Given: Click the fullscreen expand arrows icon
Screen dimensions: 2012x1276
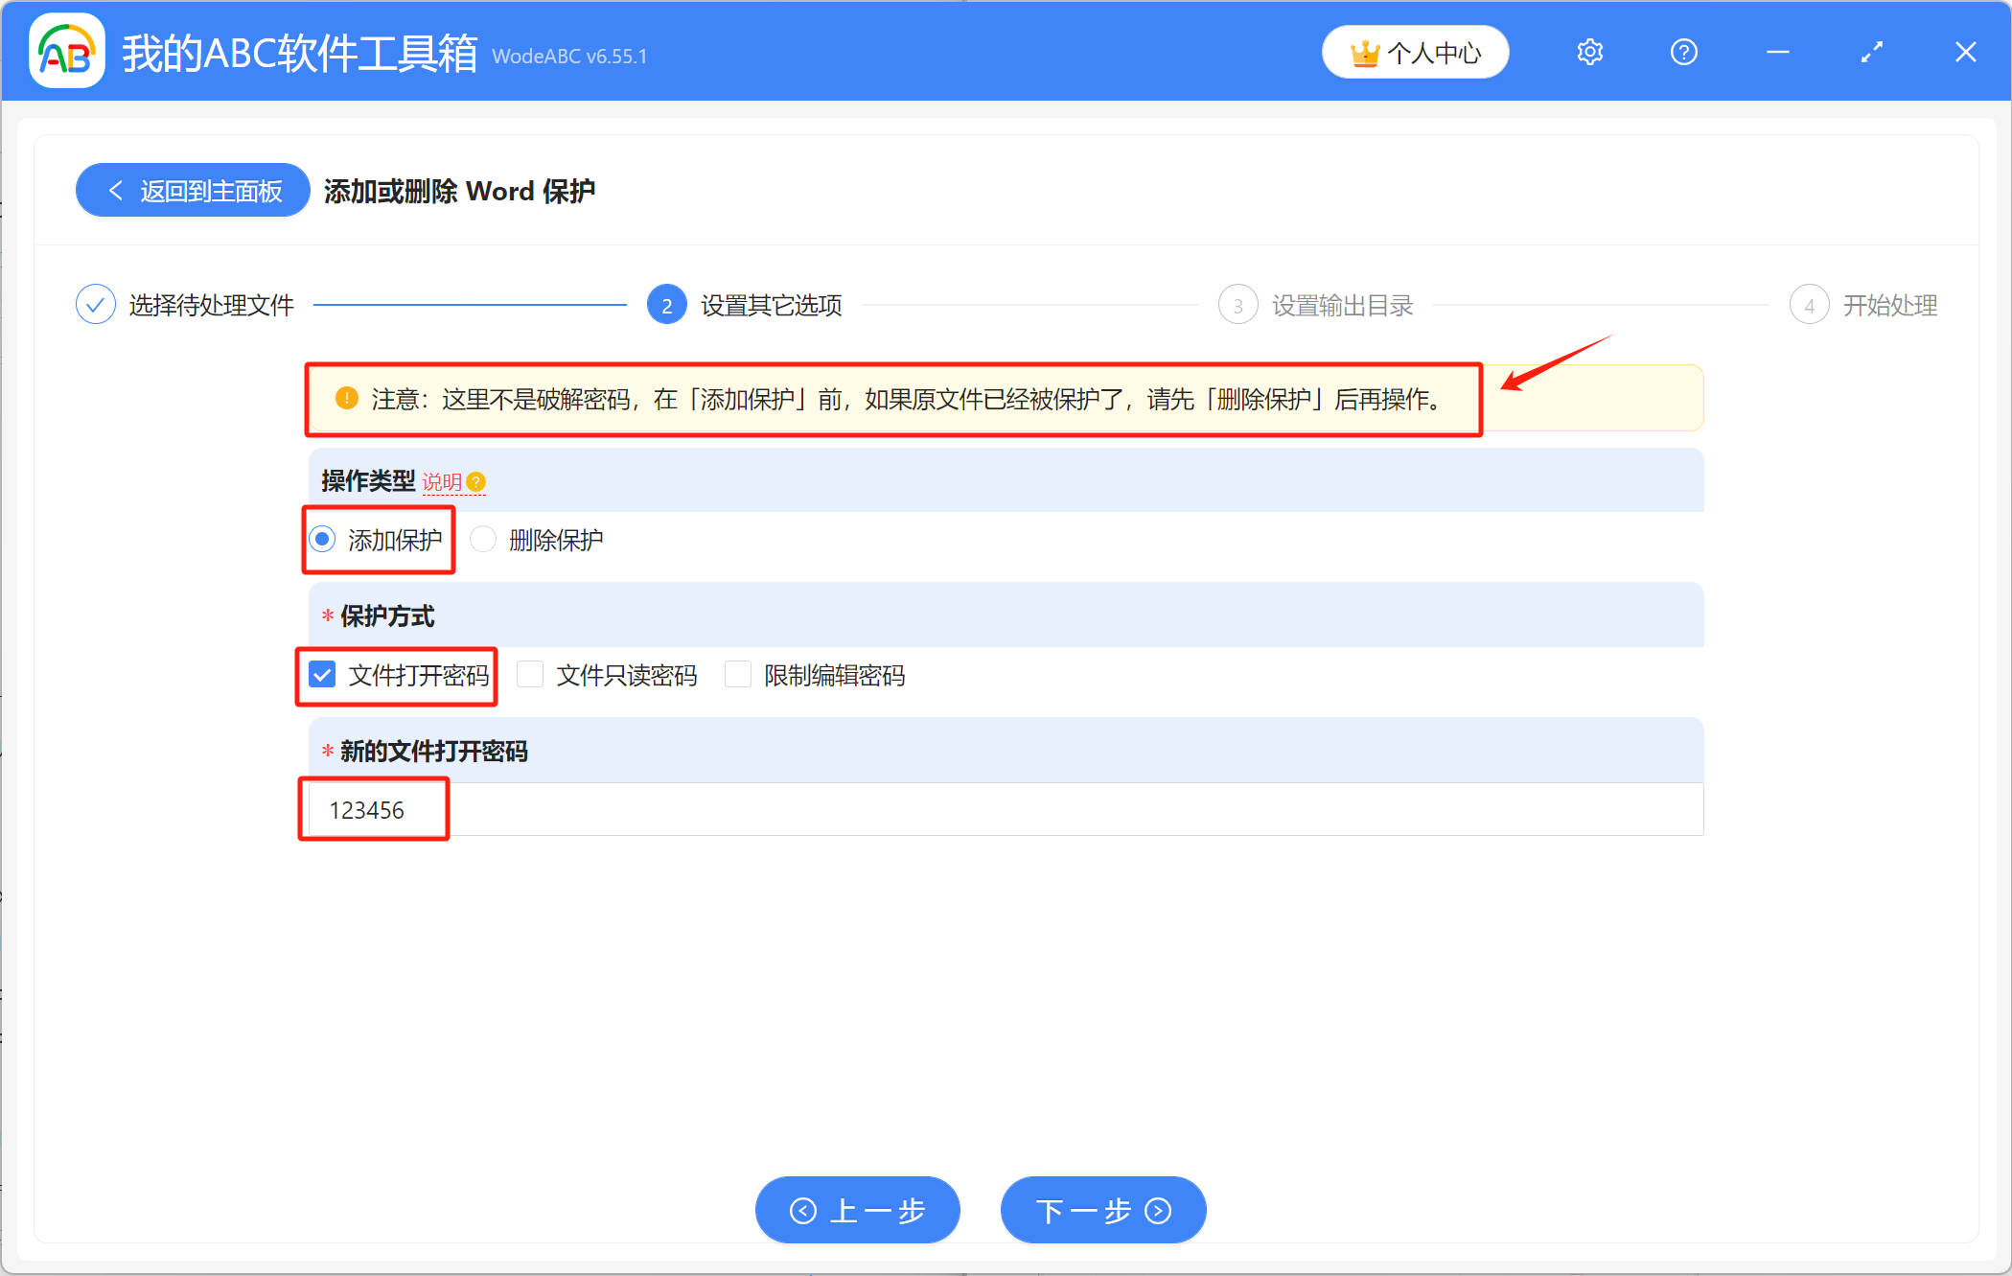Looking at the screenshot, I should [1871, 53].
